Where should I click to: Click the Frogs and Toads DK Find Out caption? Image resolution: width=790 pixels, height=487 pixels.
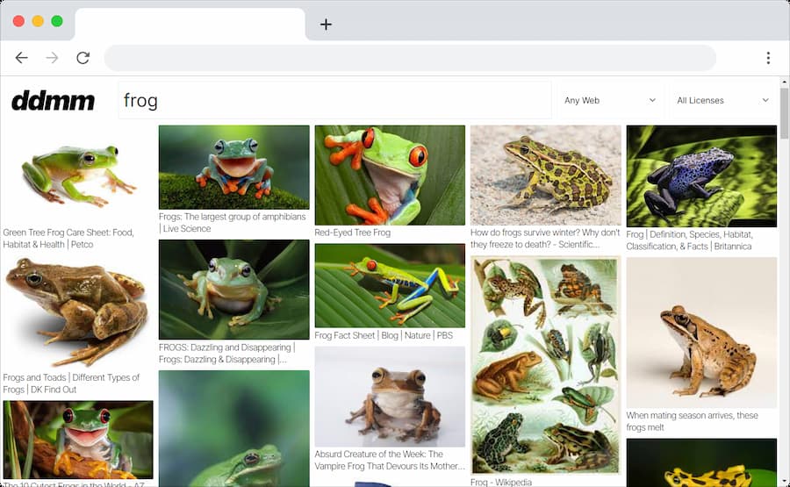tap(71, 383)
